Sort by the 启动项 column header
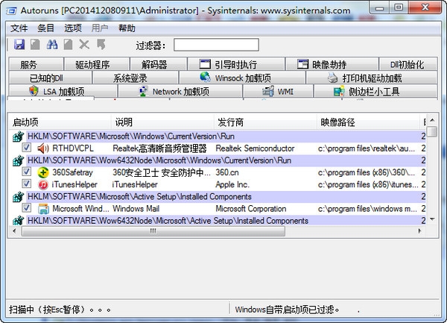This screenshot has height=323, width=447. tap(60, 122)
